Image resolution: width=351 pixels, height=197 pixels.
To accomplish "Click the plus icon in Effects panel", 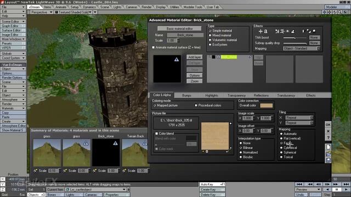I will (x=261, y=32).
